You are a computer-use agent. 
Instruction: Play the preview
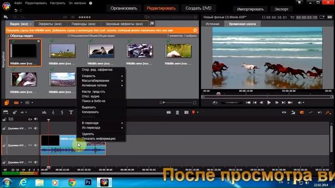[269, 103]
